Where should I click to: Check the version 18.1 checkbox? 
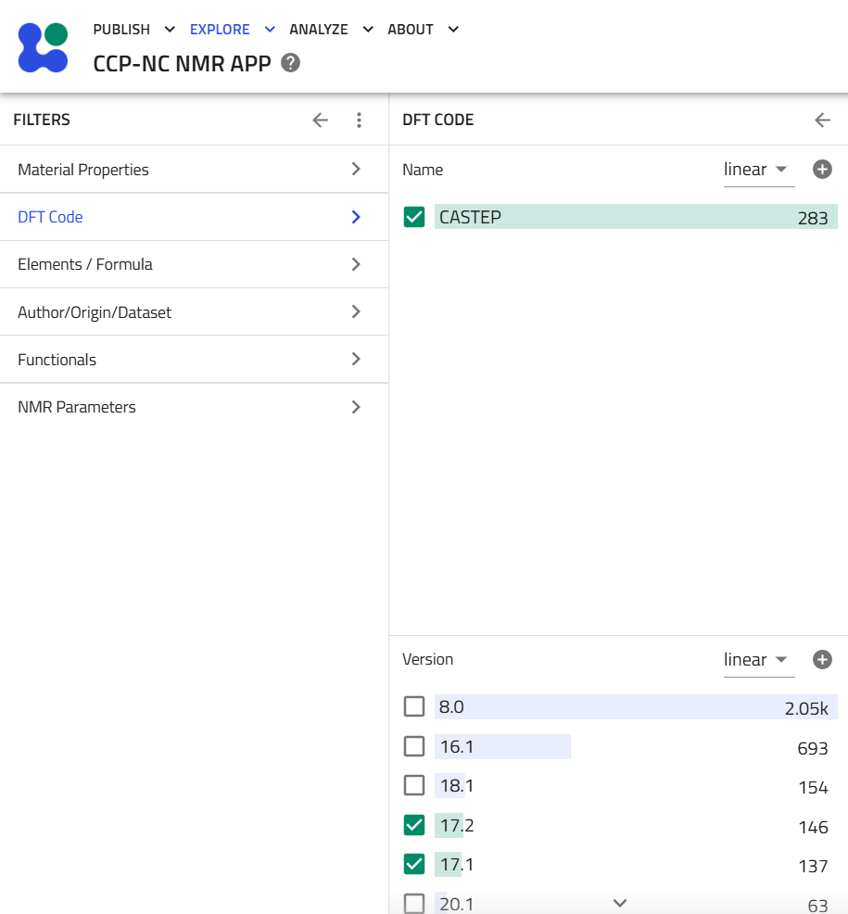click(414, 785)
